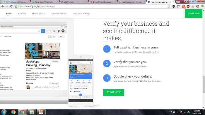Click the blue step 1 circle
Image resolution: width=205 pixels, height=115 pixels.
[107, 49]
